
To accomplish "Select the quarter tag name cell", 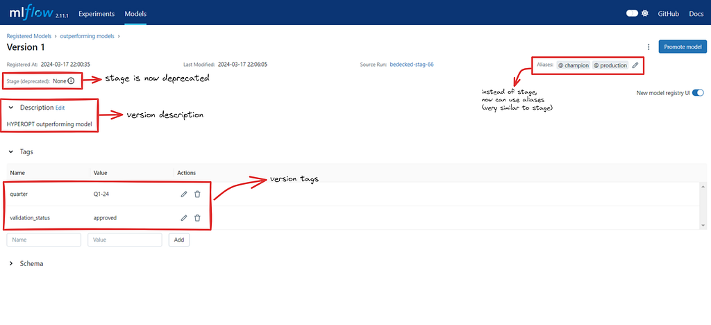I will coord(19,194).
